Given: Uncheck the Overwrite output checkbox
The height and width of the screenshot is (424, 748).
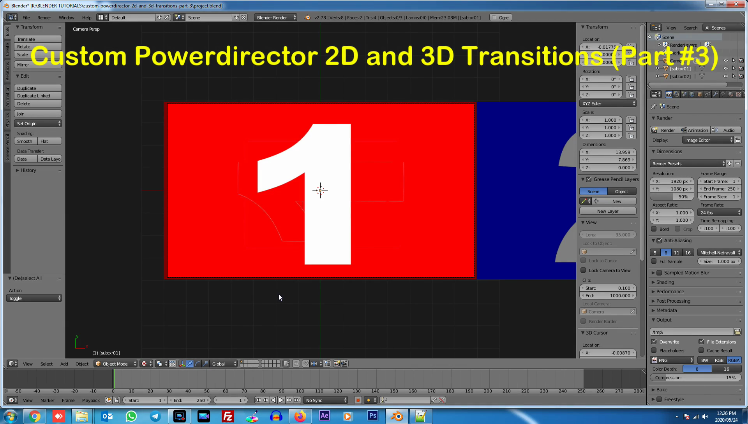Looking at the screenshot, I should [x=654, y=342].
